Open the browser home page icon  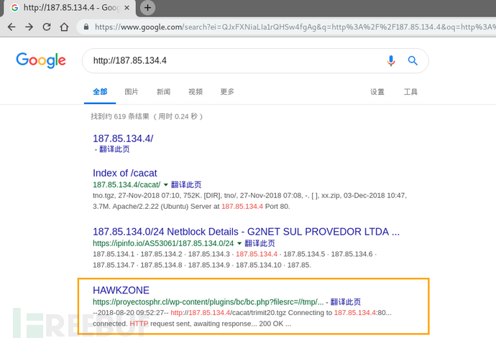(x=64, y=27)
